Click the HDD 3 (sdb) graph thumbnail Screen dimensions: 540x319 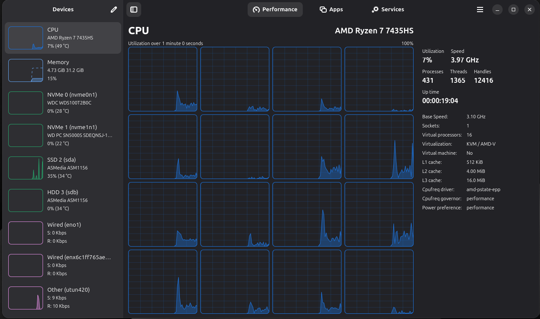click(x=26, y=200)
